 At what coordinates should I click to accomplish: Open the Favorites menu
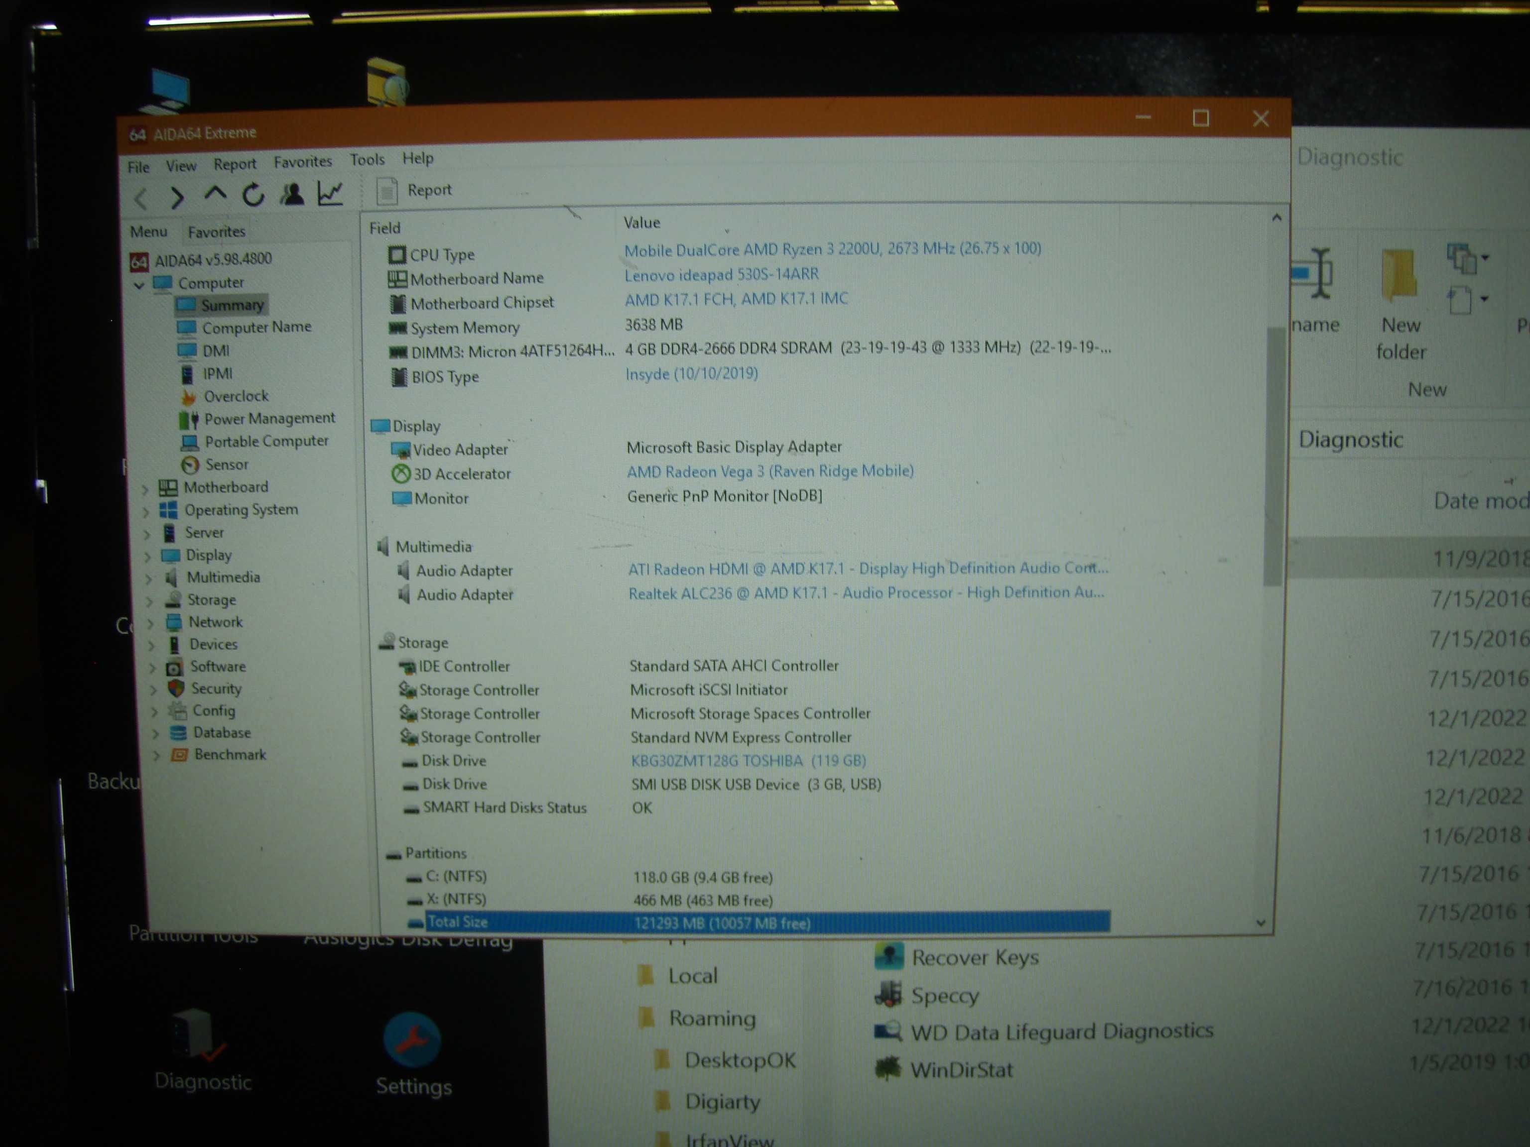click(x=302, y=162)
